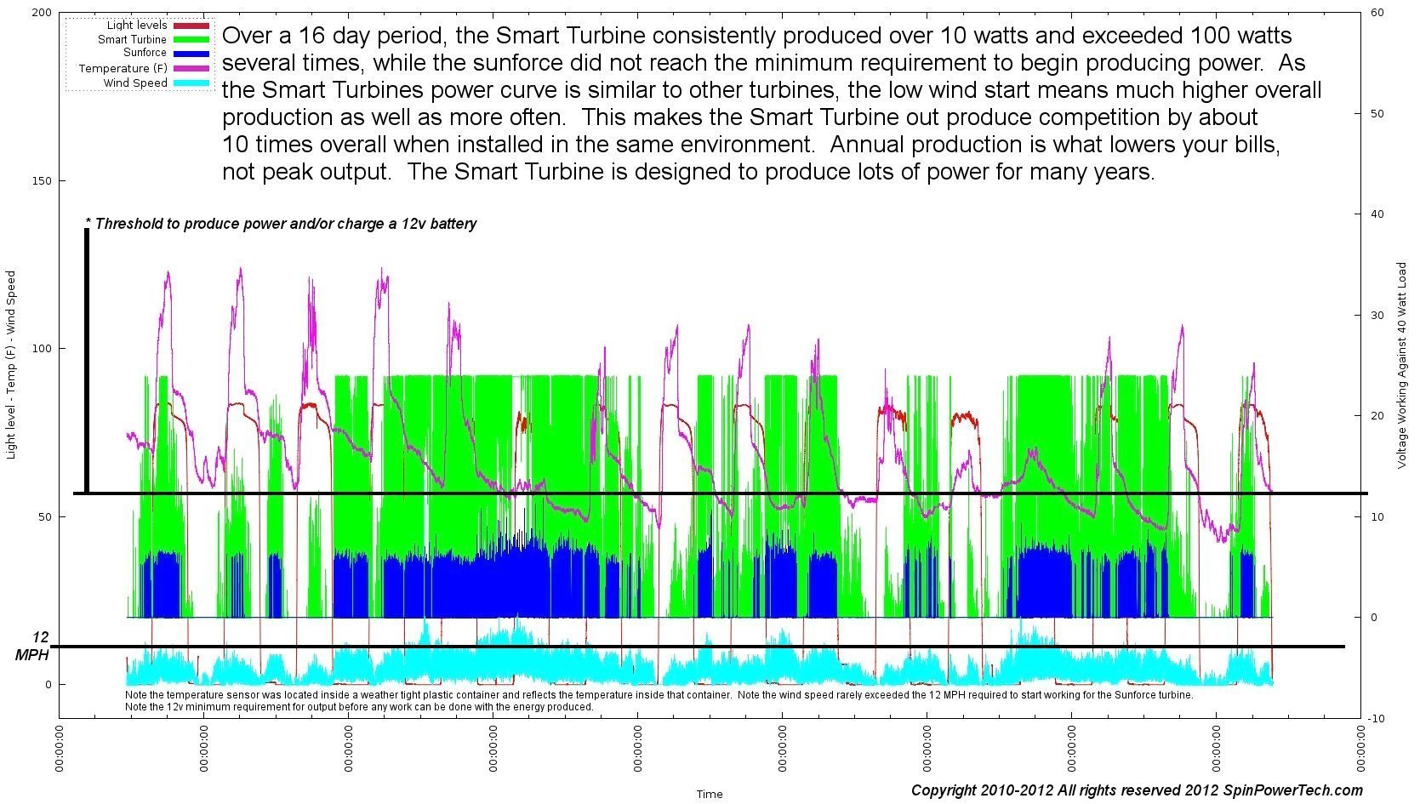The height and width of the screenshot is (804, 1420).
Task: Click the 'Light level - Temp (F) - Wind Speed' axis title
Action: point(11,365)
